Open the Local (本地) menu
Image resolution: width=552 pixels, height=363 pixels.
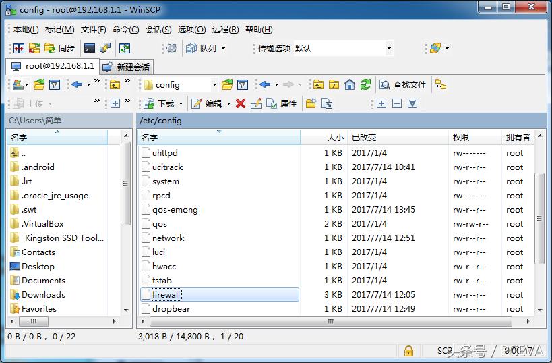pos(26,30)
